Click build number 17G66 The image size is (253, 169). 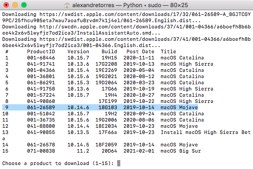tap(109, 89)
